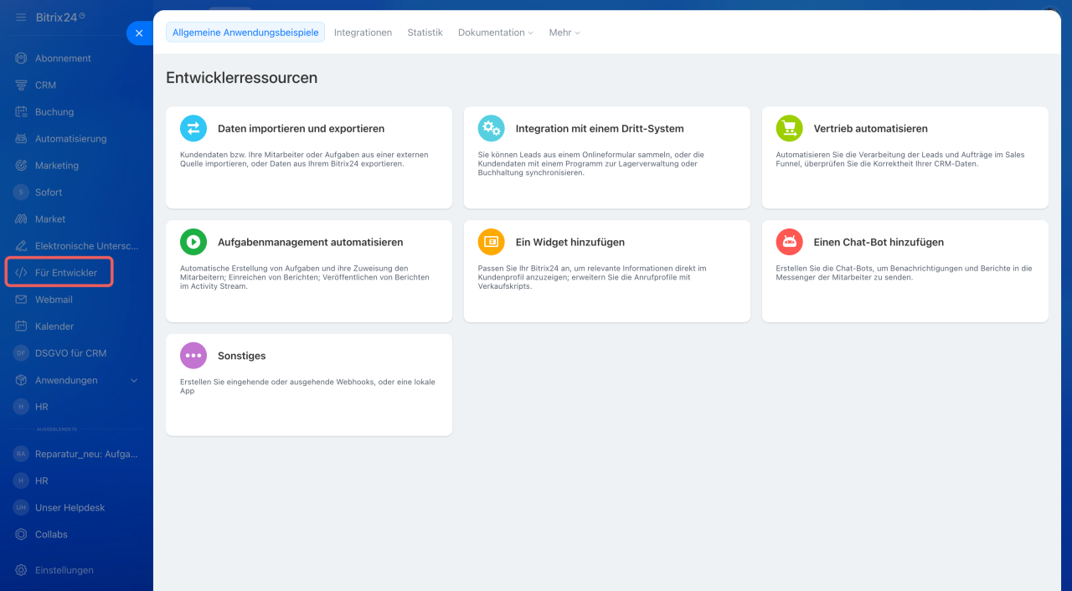Viewport: 1072px width, 591px height.
Task: Open Sofort menu item
Action: coord(49,193)
